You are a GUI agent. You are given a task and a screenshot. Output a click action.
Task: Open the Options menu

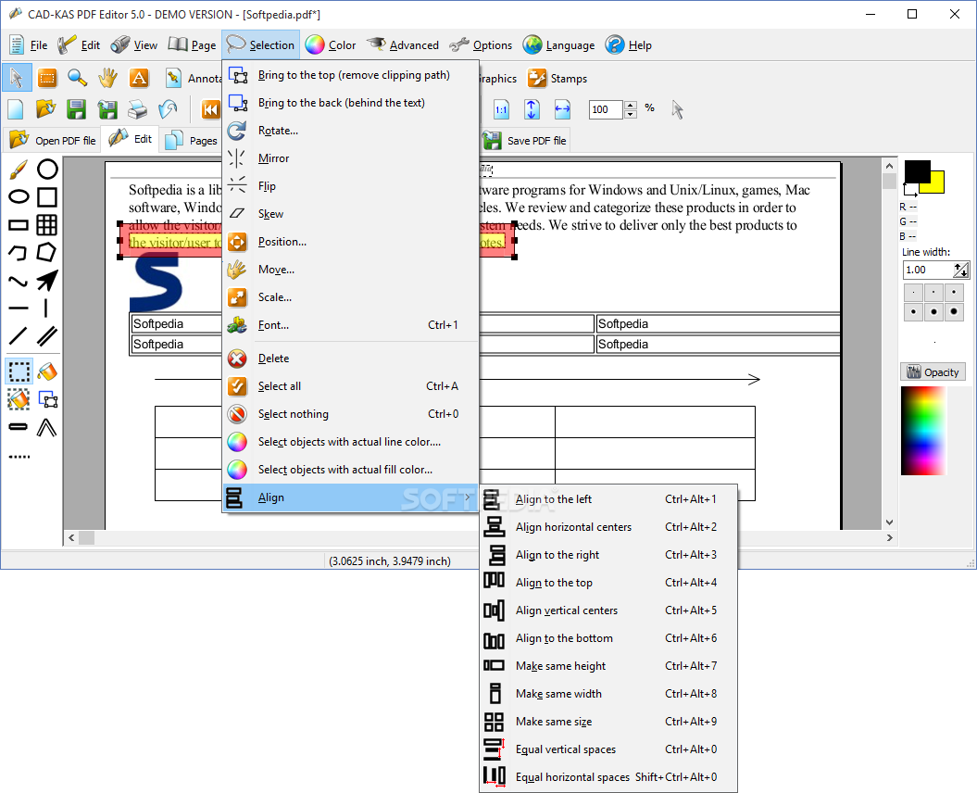pos(481,44)
